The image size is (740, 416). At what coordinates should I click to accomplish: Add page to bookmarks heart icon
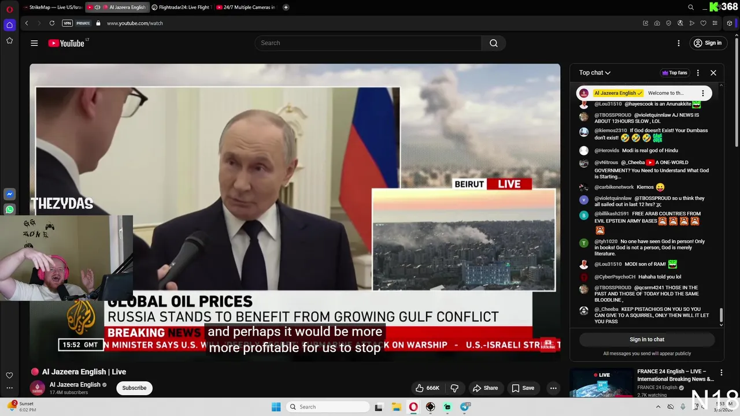(703, 23)
